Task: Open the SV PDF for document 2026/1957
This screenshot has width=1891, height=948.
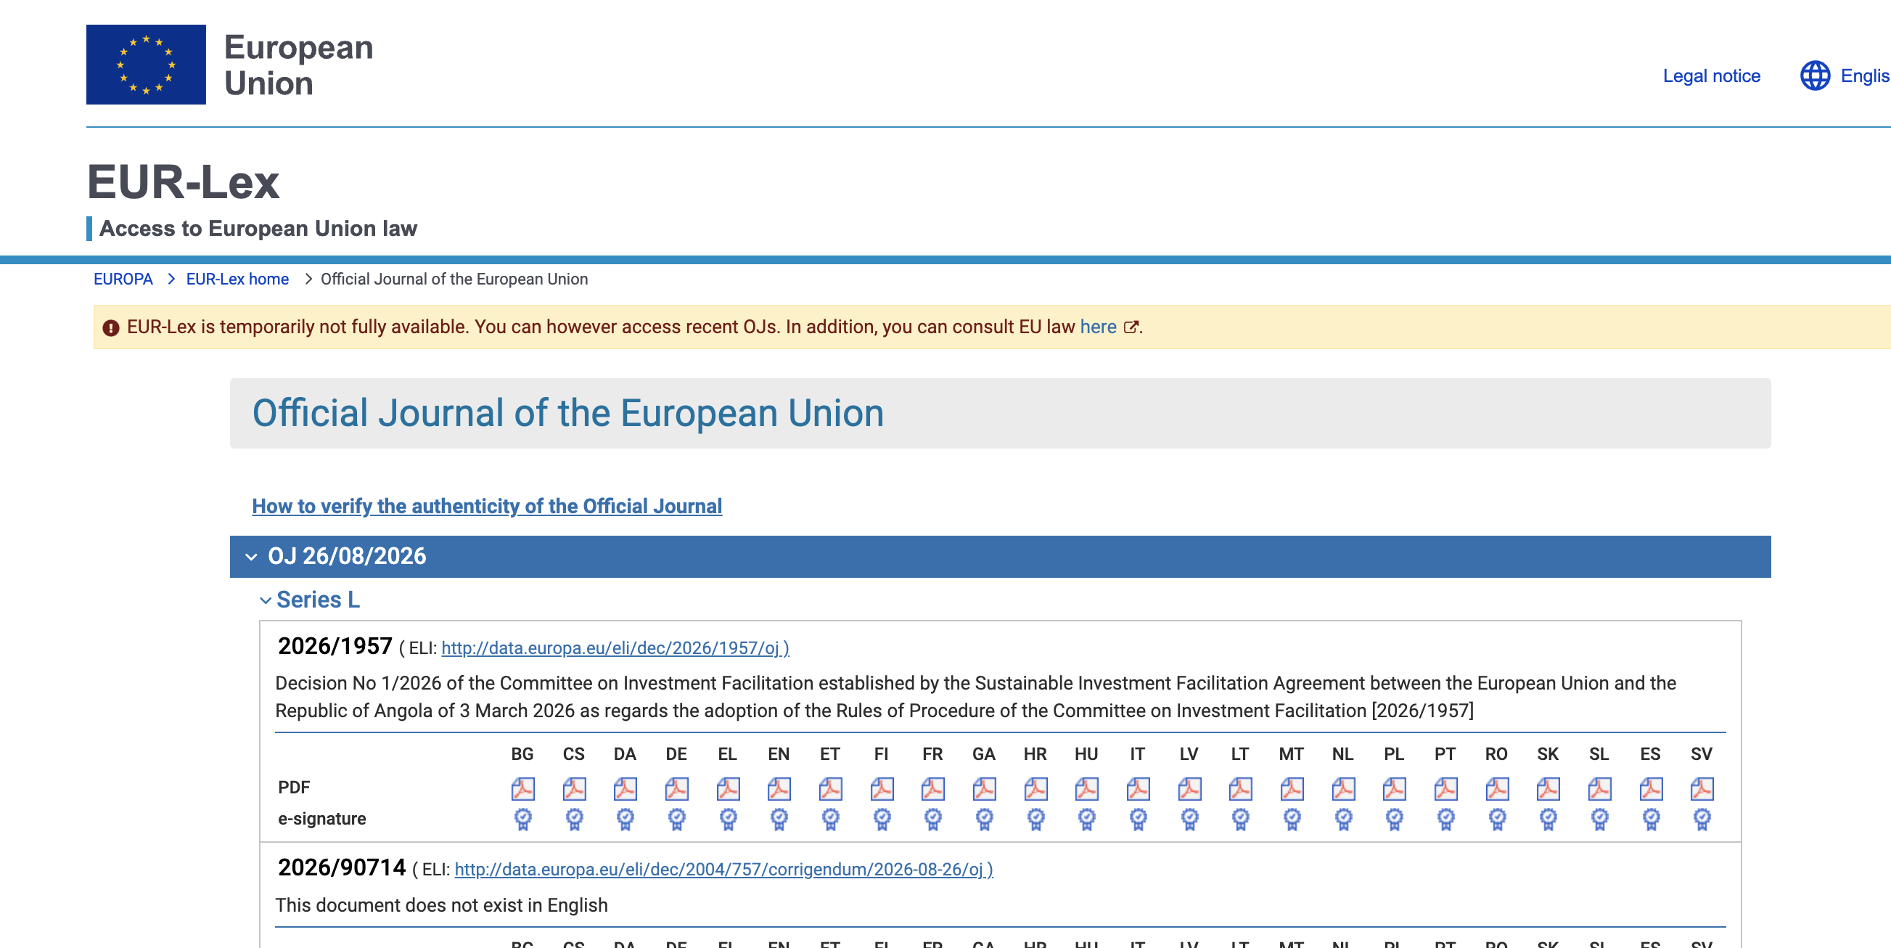Action: (x=1702, y=788)
